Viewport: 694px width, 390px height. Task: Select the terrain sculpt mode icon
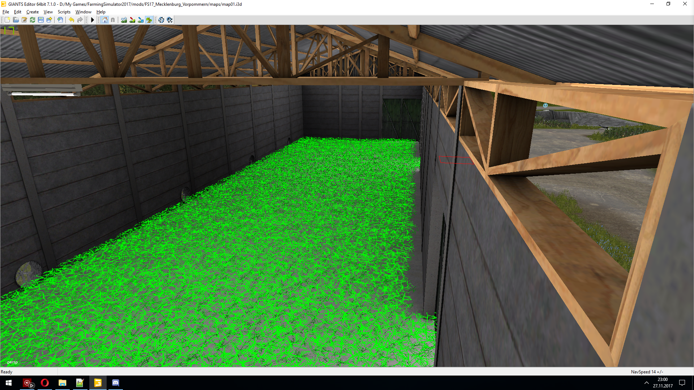pyautogui.click(x=124, y=20)
